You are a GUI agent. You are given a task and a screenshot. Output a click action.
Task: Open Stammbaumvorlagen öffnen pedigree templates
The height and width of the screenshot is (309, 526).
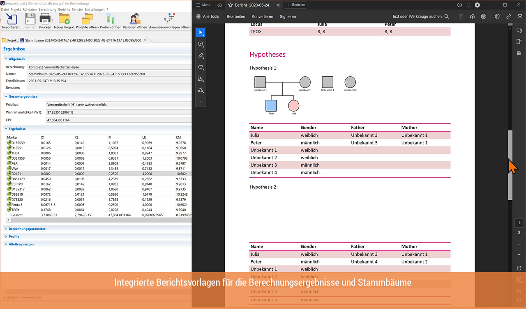tap(169, 19)
